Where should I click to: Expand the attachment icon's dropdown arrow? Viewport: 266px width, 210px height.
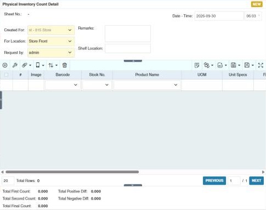point(30,65)
